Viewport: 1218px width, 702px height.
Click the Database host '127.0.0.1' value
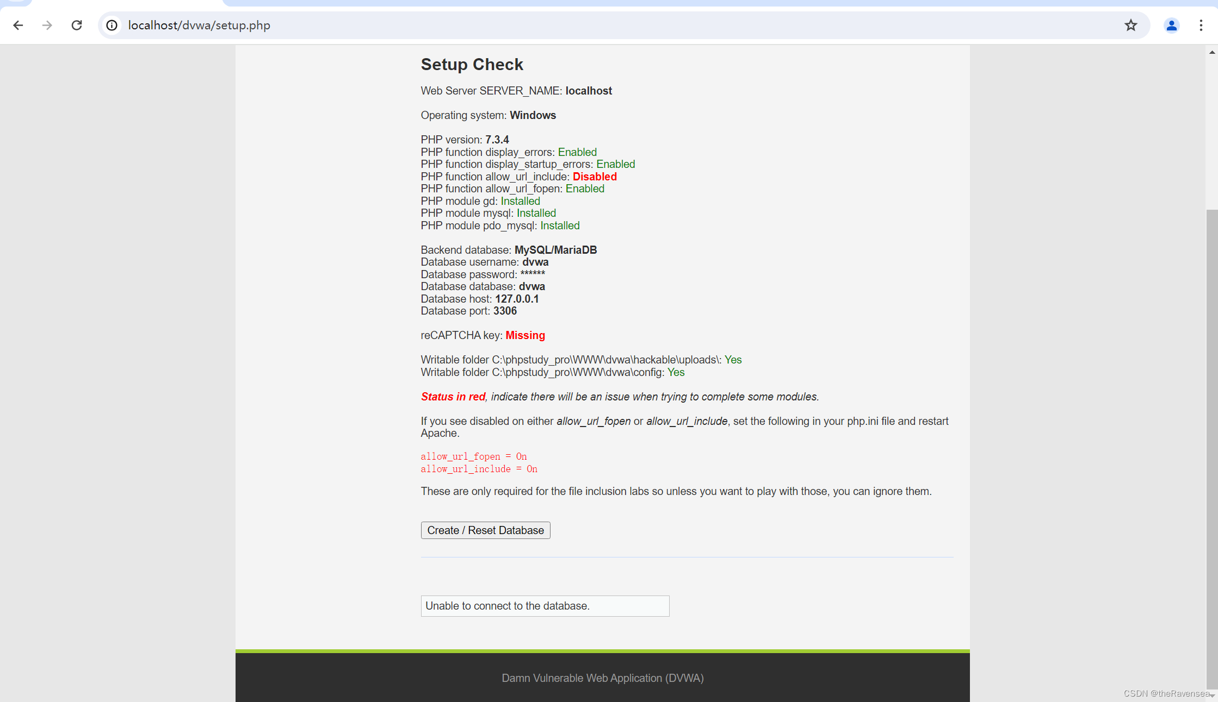517,299
